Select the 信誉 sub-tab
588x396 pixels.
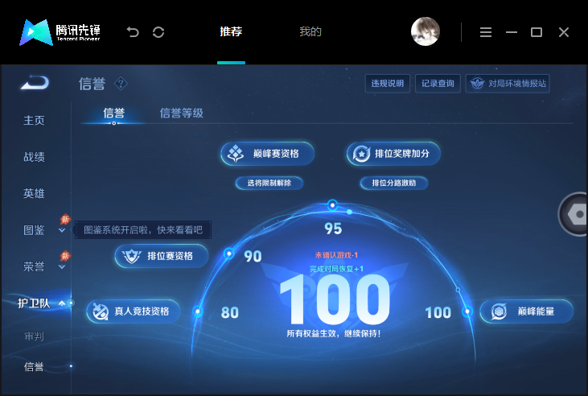click(114, 113)
